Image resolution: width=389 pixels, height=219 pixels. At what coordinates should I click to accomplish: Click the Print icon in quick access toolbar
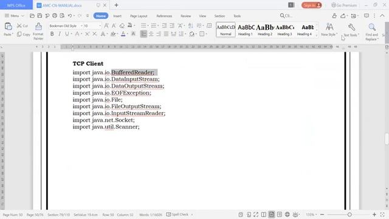[55, 16]
